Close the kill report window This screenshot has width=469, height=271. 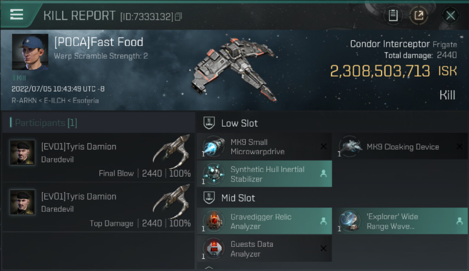(450, 16)
